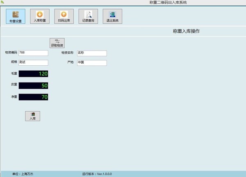This screenshot has height=177, width=246.
Task: Click the 扫码出库 toolbar icon
Action: pyautogui.click(x=64, y=16)
